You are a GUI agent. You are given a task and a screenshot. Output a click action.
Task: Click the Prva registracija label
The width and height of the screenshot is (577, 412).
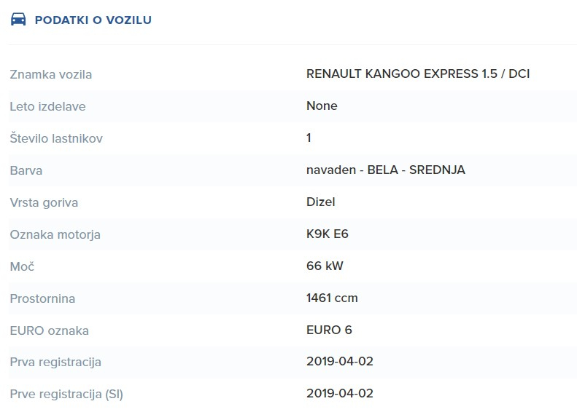[x=55, y=362]
